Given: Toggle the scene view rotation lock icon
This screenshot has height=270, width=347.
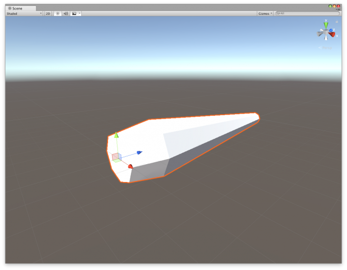Looking at the screenshot, I should pyautogui.click(x=337, y=22).
